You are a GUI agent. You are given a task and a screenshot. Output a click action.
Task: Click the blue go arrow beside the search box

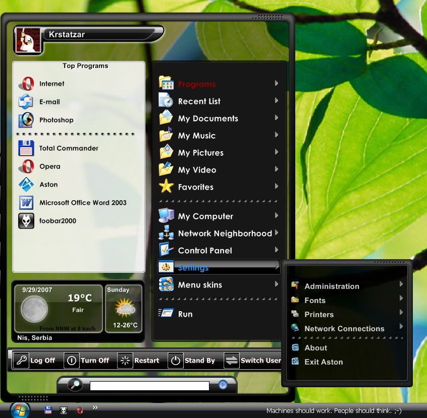point(223,385)
